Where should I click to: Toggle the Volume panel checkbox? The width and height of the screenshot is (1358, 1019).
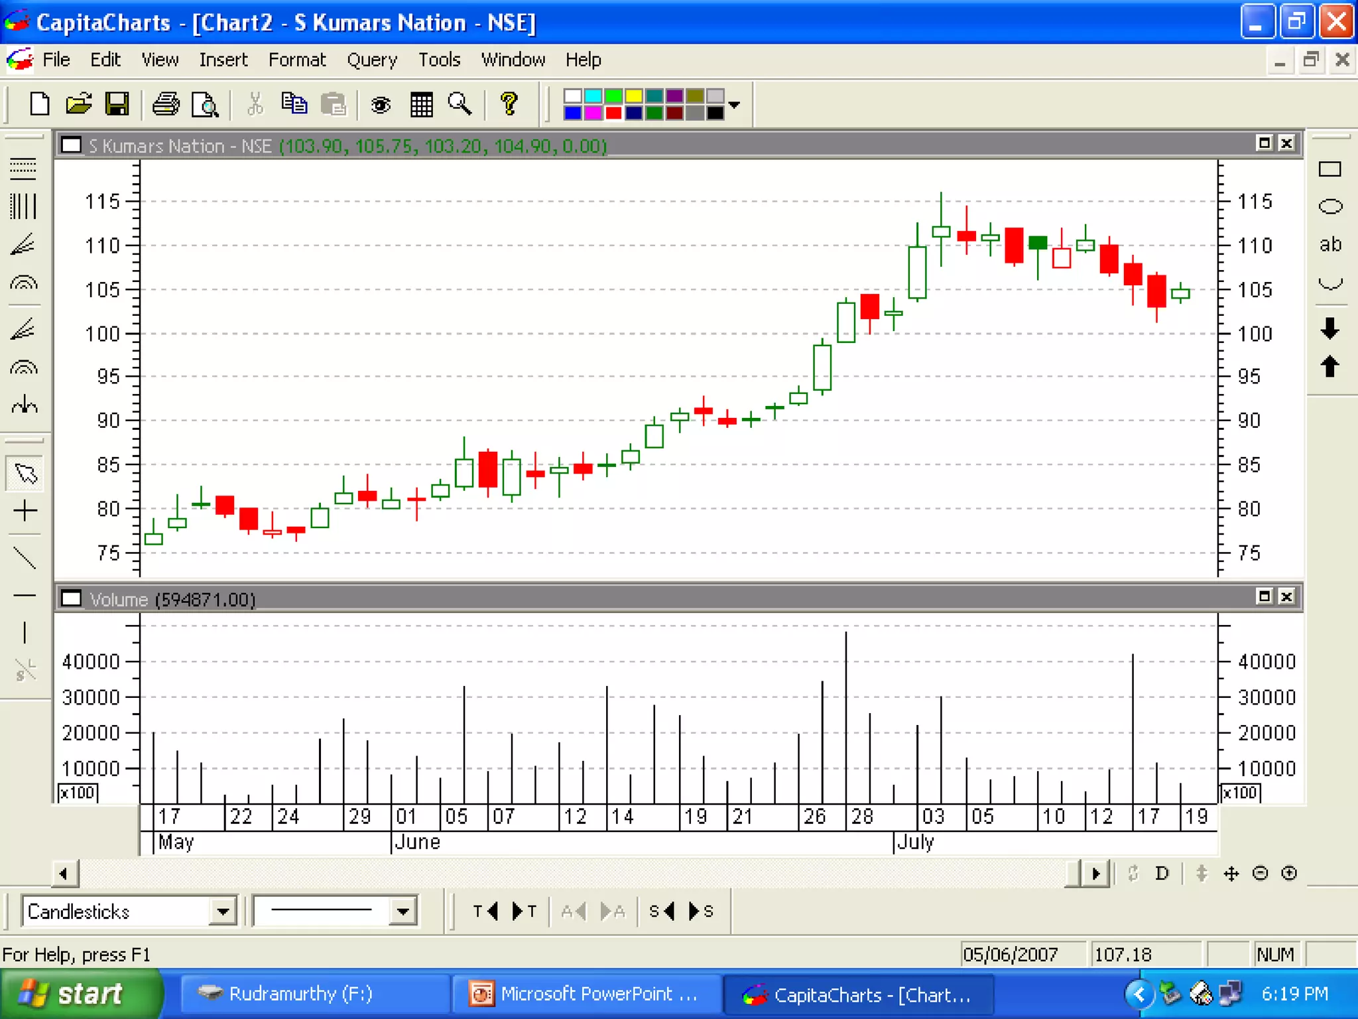point(71,598)
